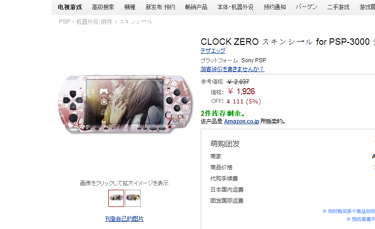The width and height of the screenshot is (375, 229).
Task: Go to 机器外设·附件 breadcrumb
Action: [94, 22]
